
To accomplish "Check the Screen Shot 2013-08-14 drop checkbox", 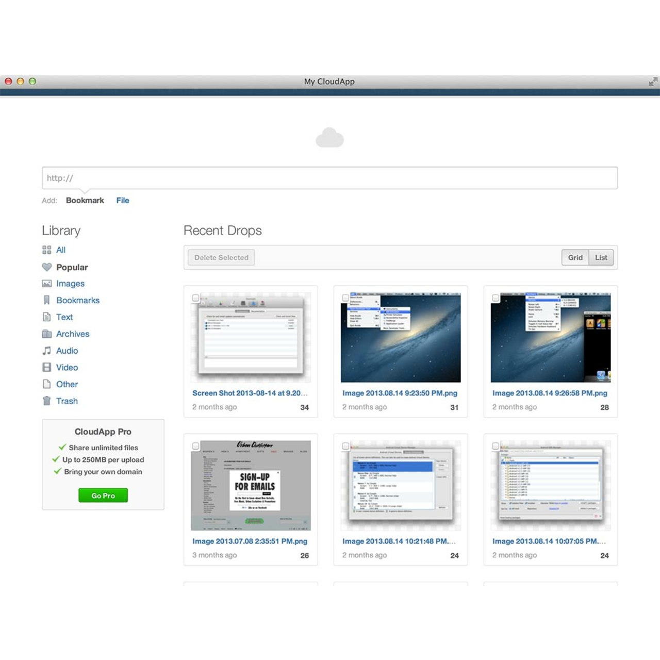I will point(195,298).
